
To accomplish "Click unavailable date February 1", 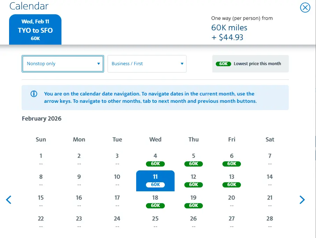I will pyautogui.click(x=41, y=159).
